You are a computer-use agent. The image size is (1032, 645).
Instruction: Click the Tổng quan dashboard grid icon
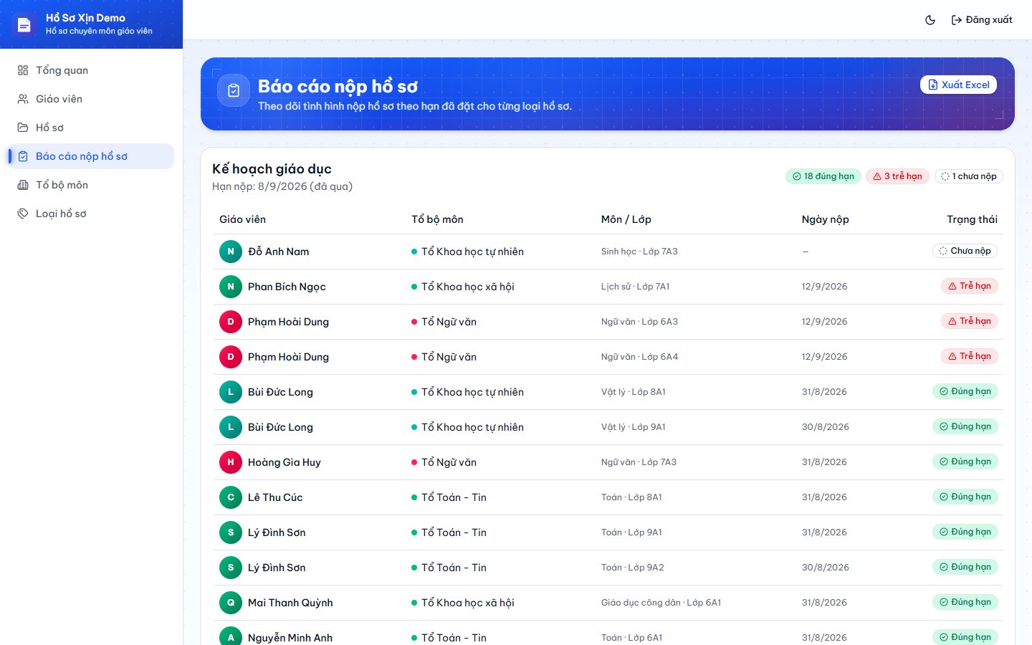pyautogui.click(x=23, y=70)
